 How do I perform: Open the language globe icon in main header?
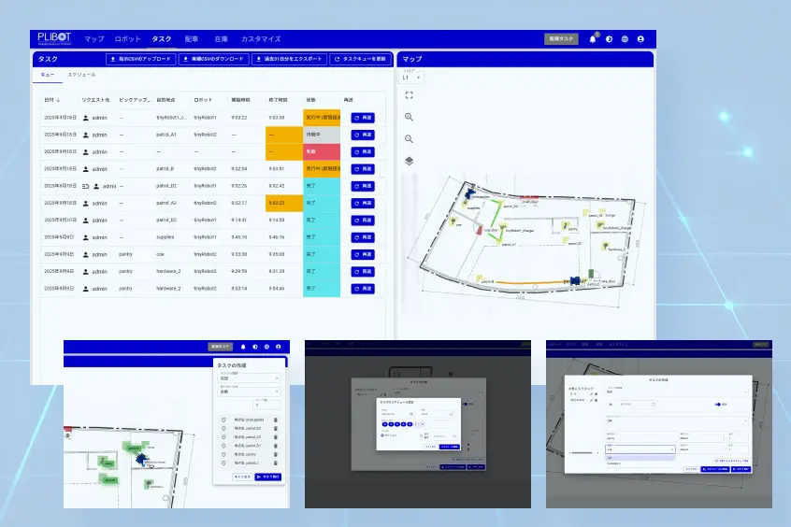(x=625, y=39)
